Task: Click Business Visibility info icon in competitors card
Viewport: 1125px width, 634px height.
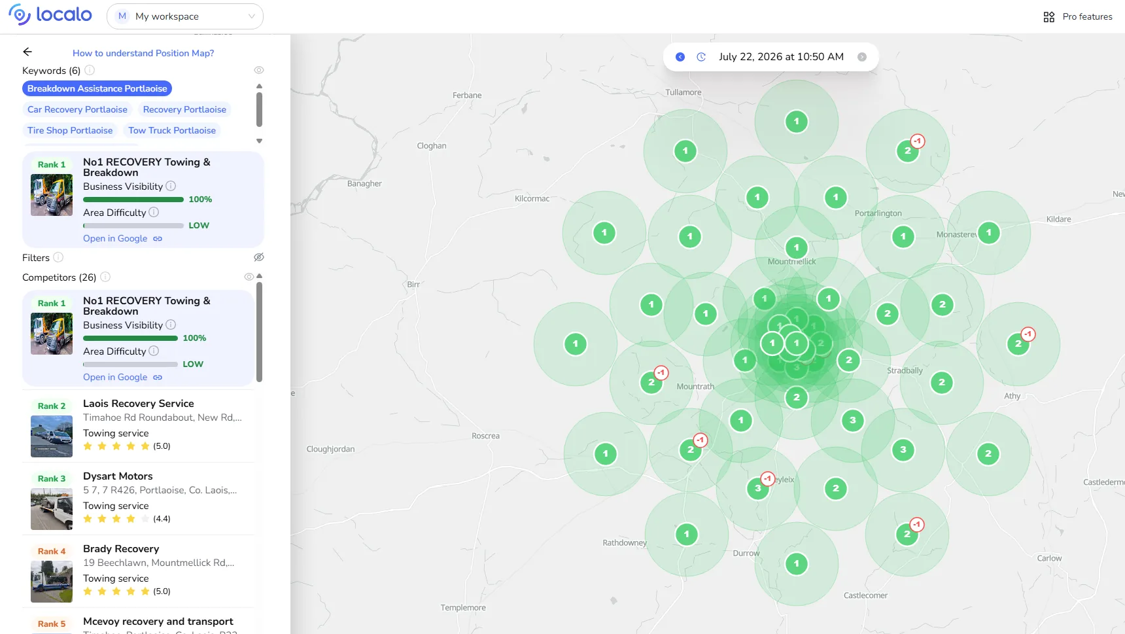Action: coord(171,325)
